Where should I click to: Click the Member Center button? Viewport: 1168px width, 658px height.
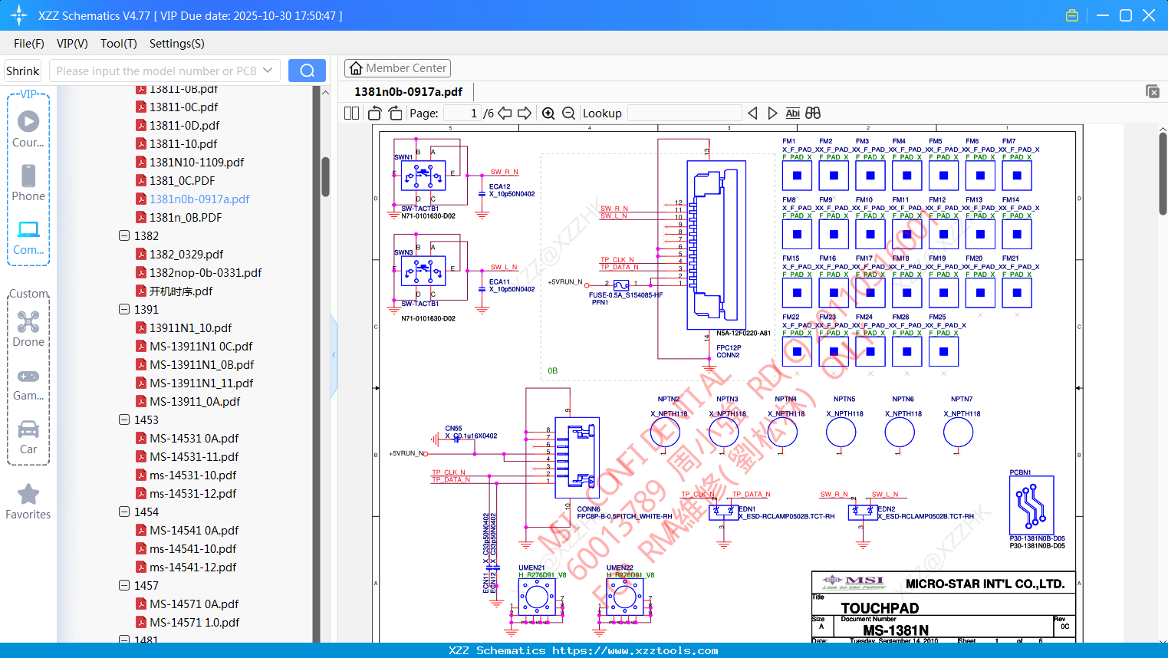397,68
